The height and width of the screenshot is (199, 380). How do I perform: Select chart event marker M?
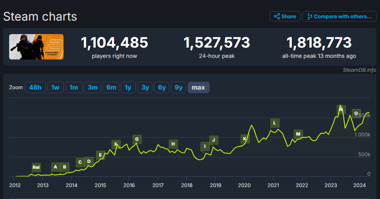pyautogui.click(x=298, y=134)
